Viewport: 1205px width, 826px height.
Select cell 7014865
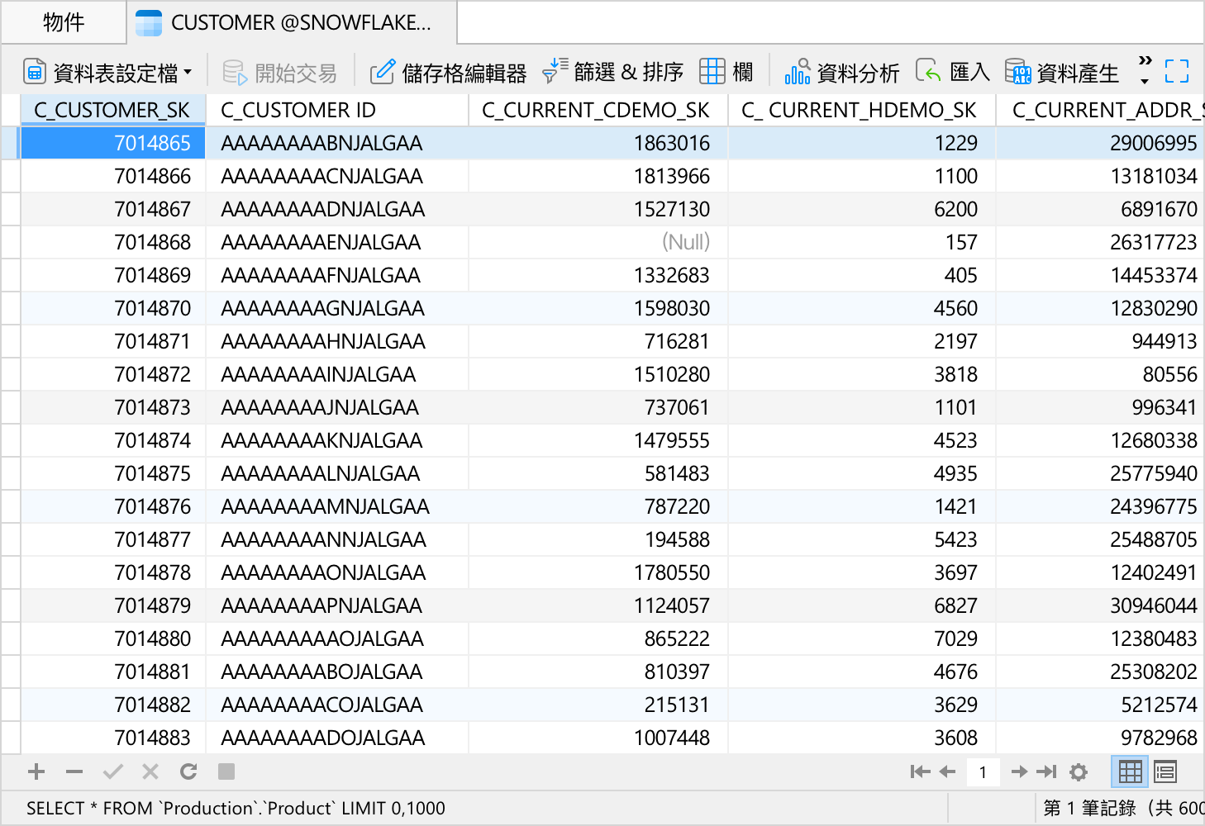pos(113,143)
